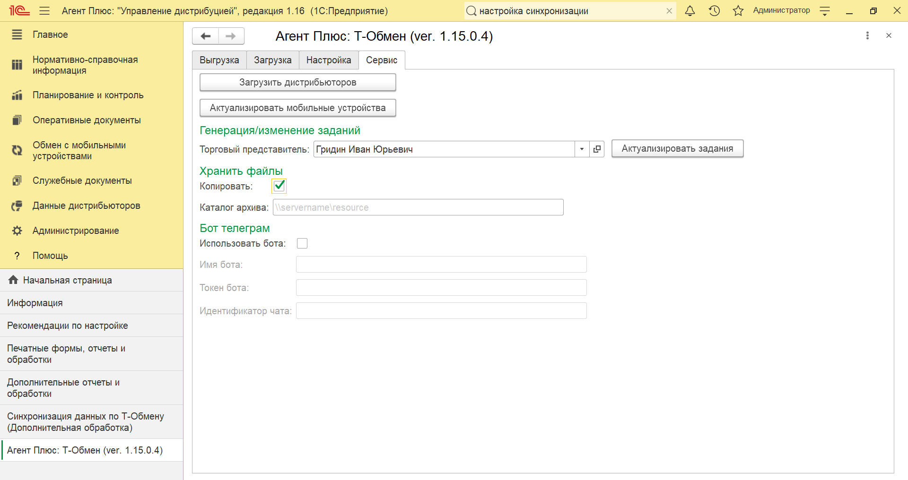Click the Планирование и контроль chart icon
The height and width of the screenshot is (480, 908).
[x=17, y=95]
